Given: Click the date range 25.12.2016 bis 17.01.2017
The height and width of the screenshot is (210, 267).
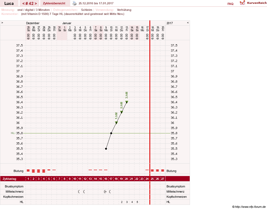Looking at the screenshot, I should click(x=96, y=3).
